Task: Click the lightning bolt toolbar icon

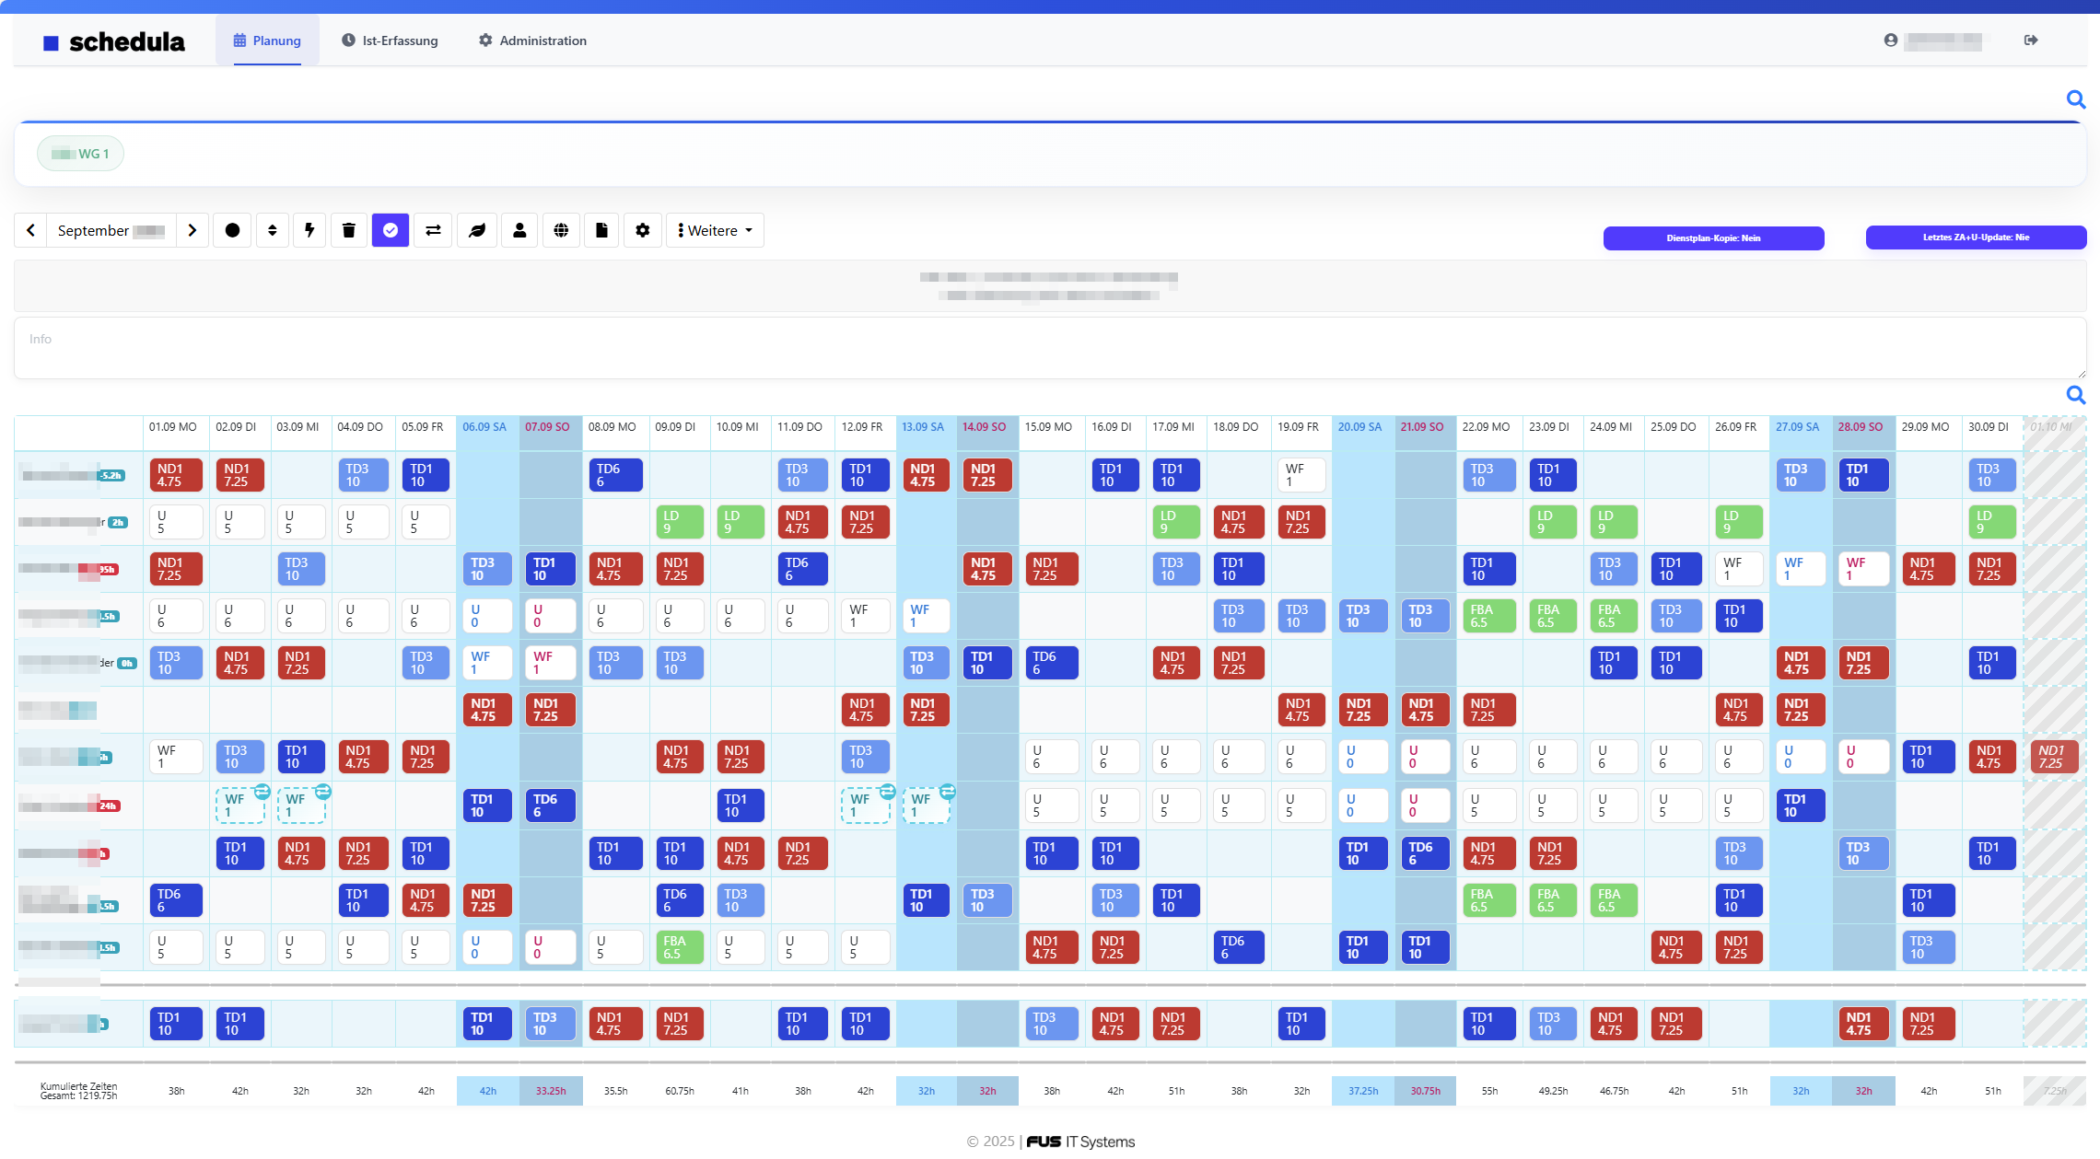Action: [309, 230]
